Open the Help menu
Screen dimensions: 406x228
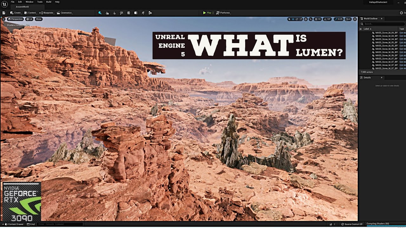coord(57,2)
